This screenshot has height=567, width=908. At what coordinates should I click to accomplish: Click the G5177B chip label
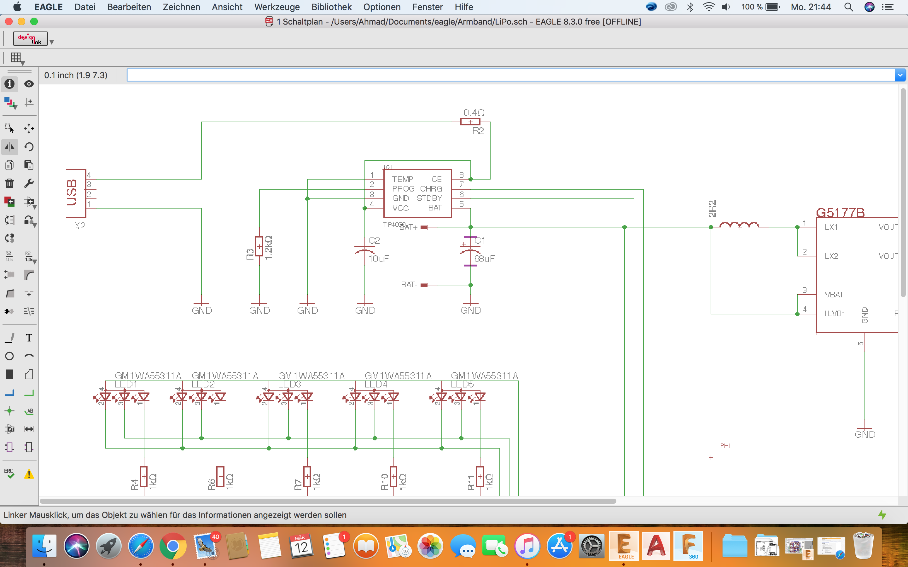click(841, 212)
